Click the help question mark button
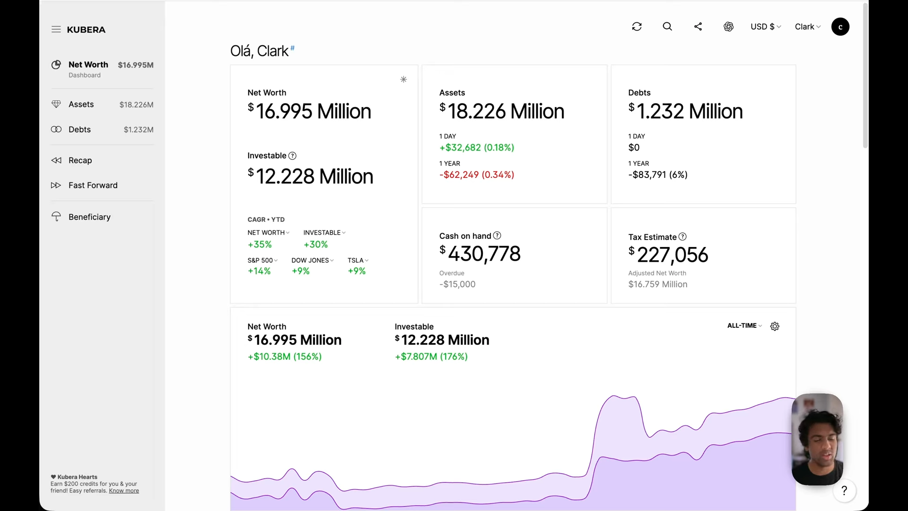The height and width of the screenshot is (511, 908). 844,491
